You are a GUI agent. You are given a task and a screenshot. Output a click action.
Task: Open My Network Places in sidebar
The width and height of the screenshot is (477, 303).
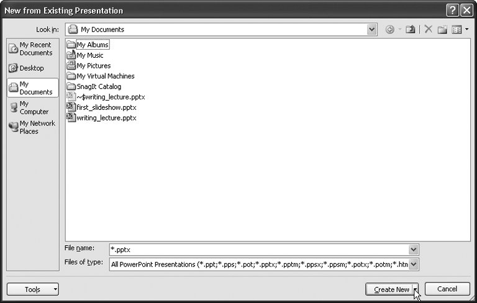pyautogui.click(x=32, y=127)
